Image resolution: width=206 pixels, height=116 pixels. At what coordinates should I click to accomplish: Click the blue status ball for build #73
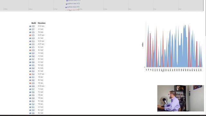coord(30,41)
